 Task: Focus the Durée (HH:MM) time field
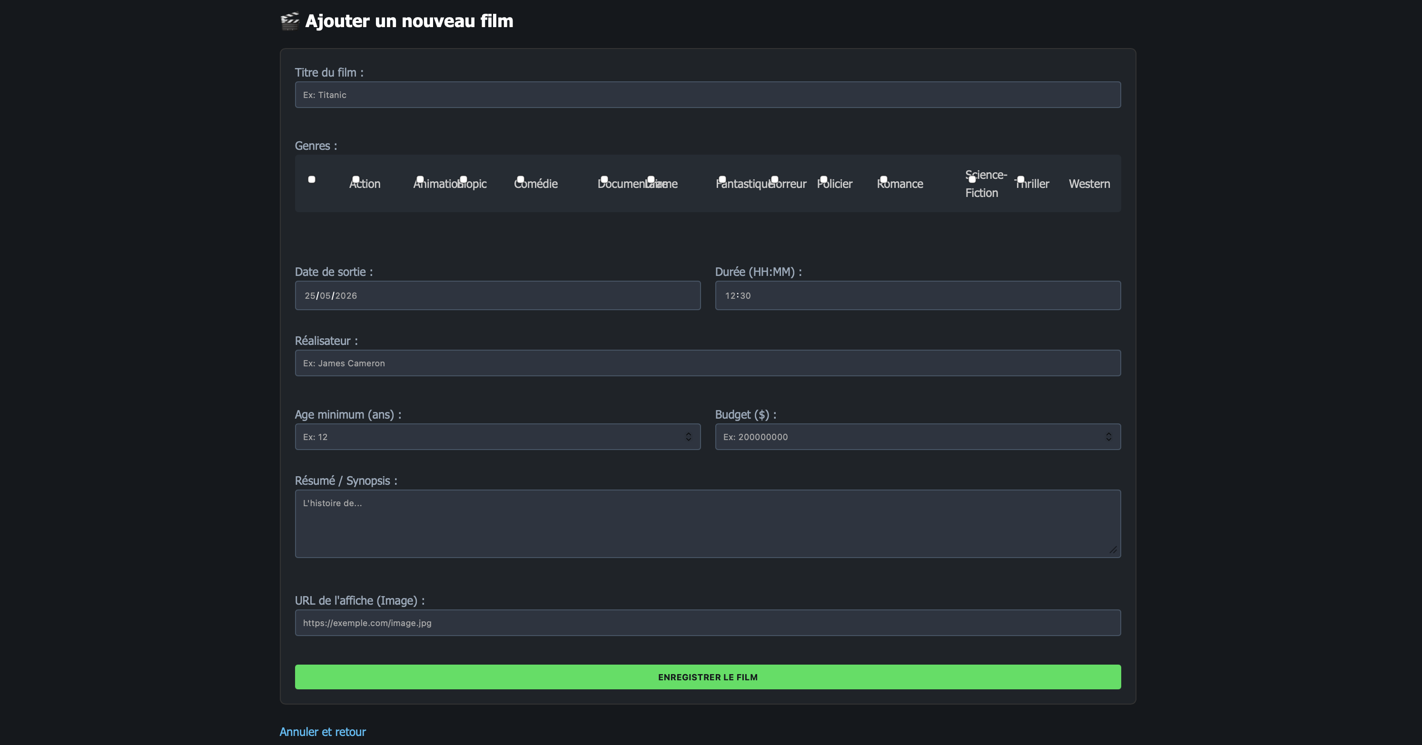pos(918,296)
